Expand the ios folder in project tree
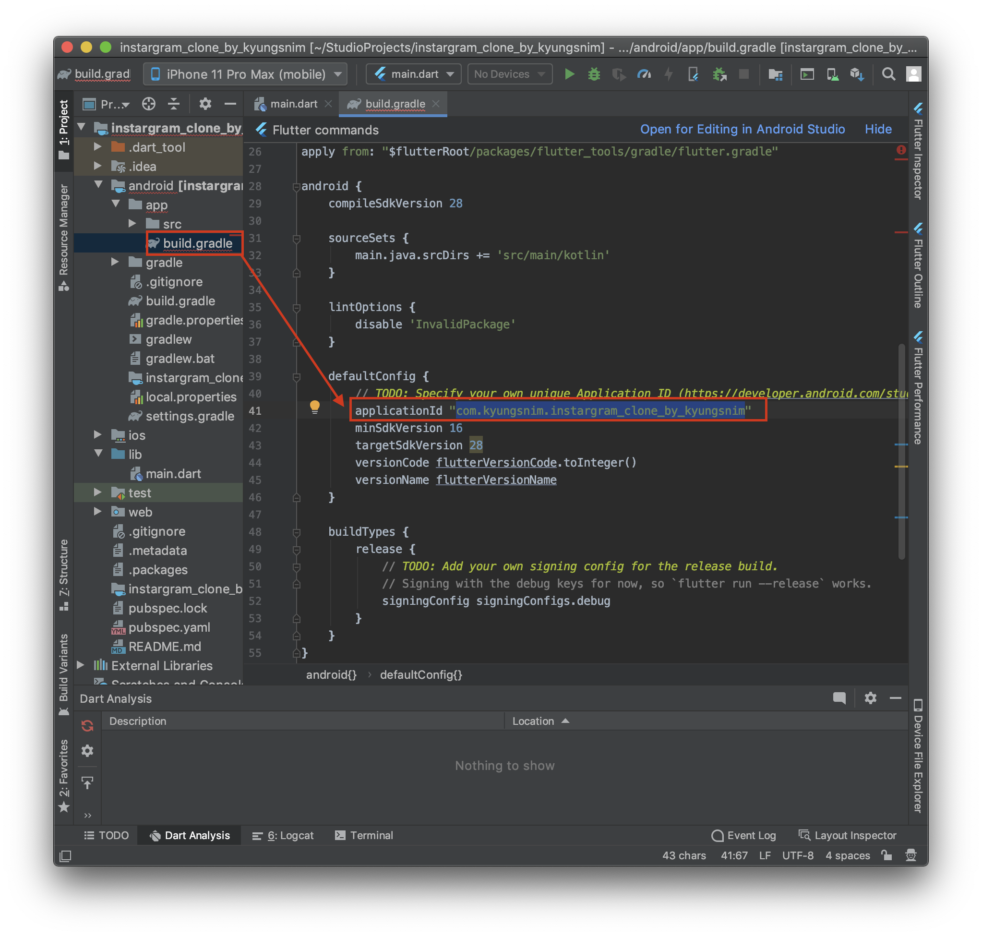The height and width of the screenshot is (937, 982). pos(98,435)
